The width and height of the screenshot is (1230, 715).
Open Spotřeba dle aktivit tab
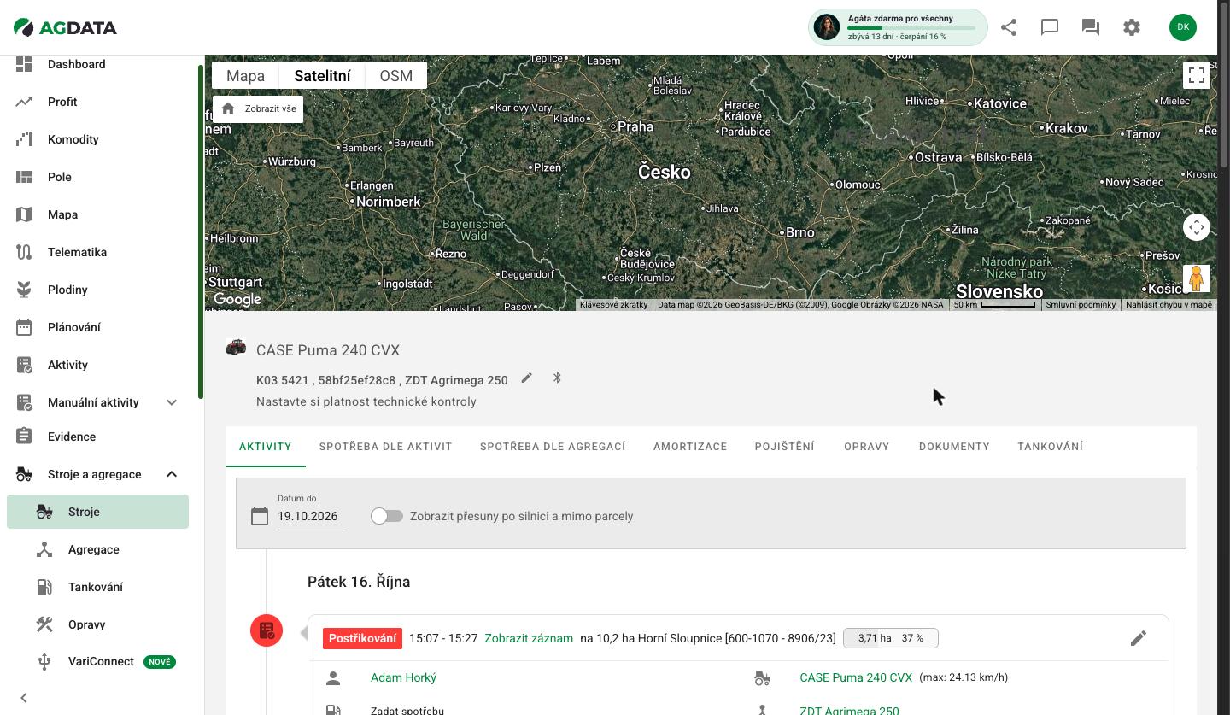[x=386, y=447]
